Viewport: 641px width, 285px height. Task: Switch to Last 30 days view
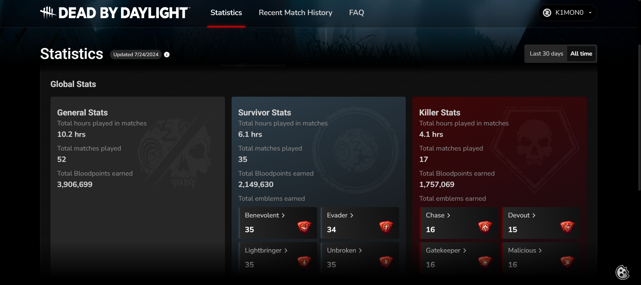546,54
